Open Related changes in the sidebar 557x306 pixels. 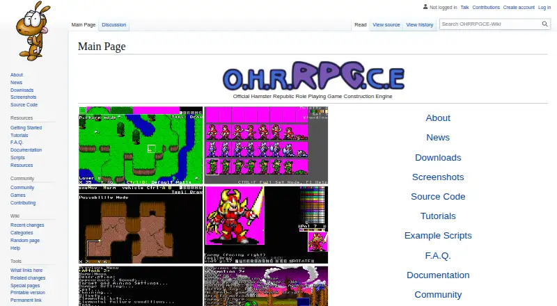(28, 278)
